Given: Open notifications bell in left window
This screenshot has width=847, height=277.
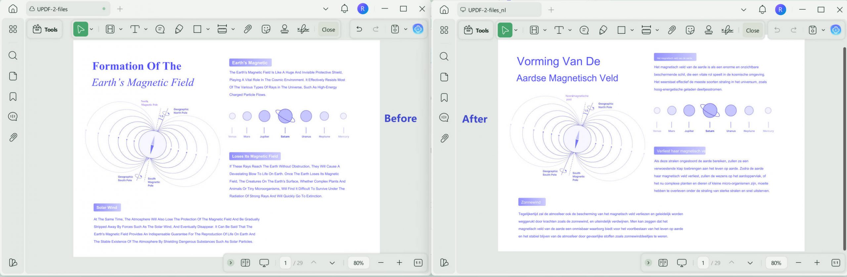Looking at the screenshot, I should tap(344, 9).
